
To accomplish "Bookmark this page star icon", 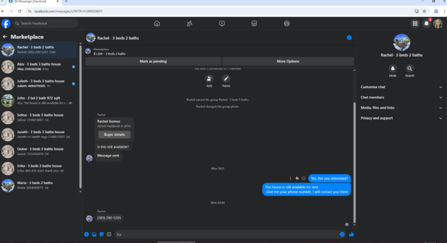I will 424,11.
